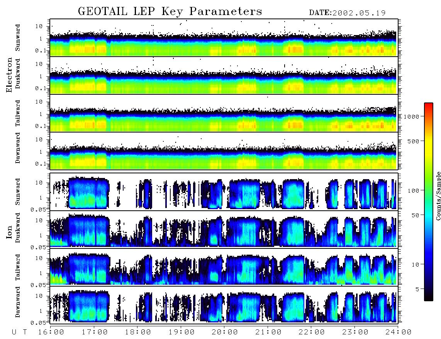441x339 pixels.
Task: Click inside the Electron Duskward spectrogram panel
Action: click(224, 75)
